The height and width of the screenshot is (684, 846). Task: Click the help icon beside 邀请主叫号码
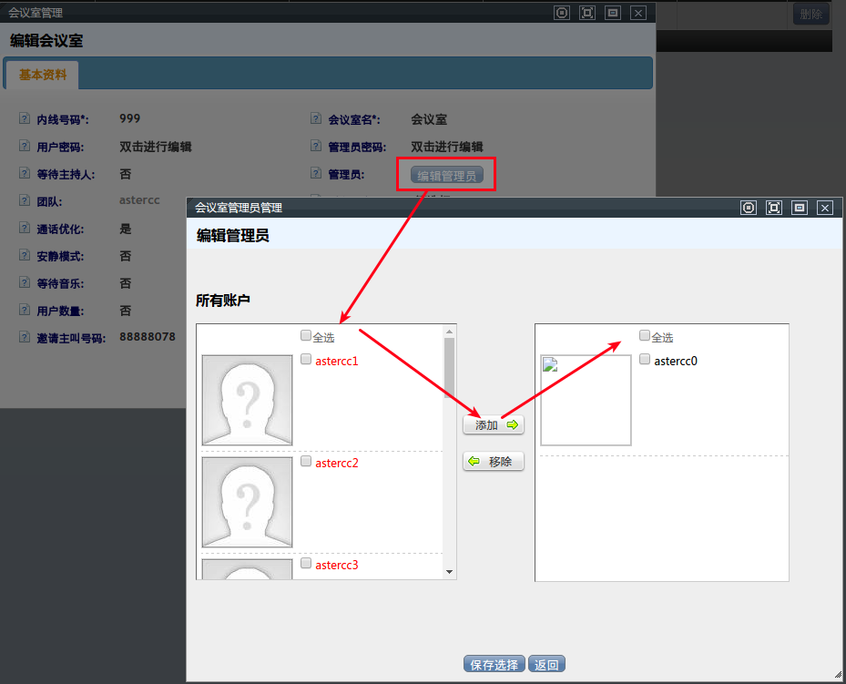tap(25, 338)
